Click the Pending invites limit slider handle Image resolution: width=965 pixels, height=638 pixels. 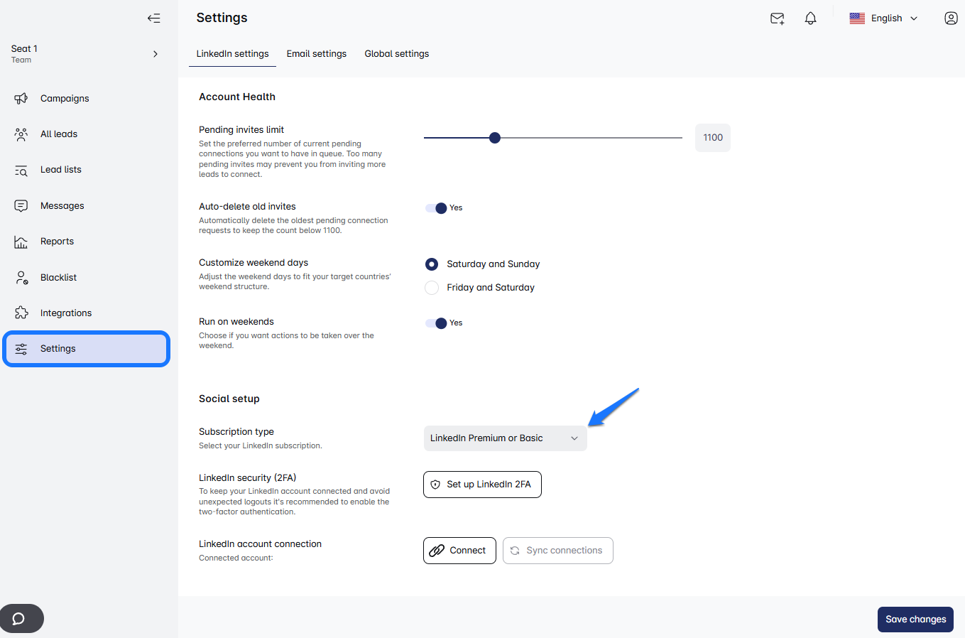click(x=495, y=138)
